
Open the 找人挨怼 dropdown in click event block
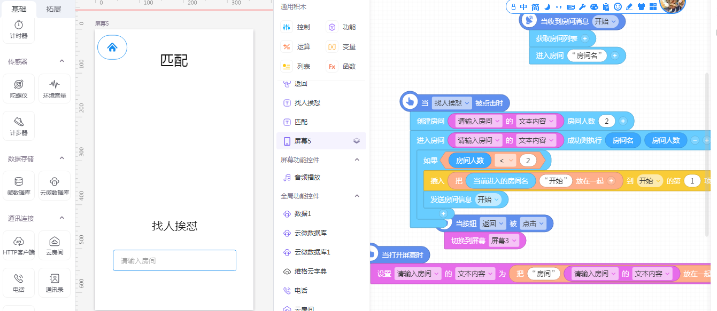(x=452, y=103)
